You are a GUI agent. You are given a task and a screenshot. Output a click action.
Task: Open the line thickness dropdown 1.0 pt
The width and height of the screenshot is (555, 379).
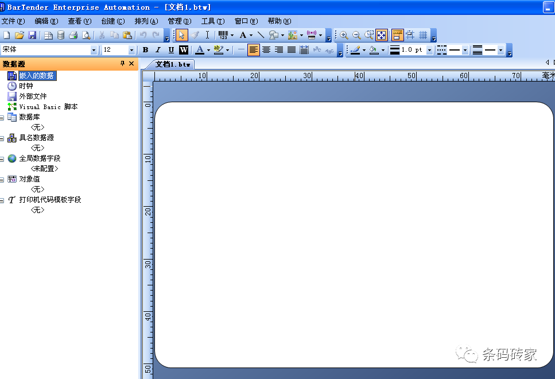click(429, 50)
